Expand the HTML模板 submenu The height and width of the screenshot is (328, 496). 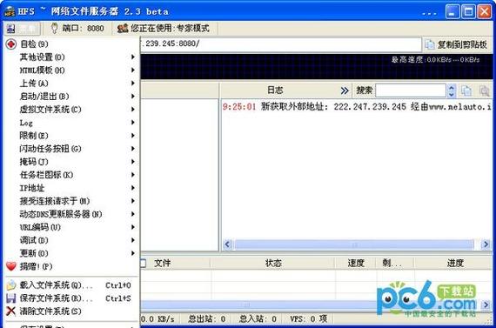pyautogui.click(x=72, y=70)
